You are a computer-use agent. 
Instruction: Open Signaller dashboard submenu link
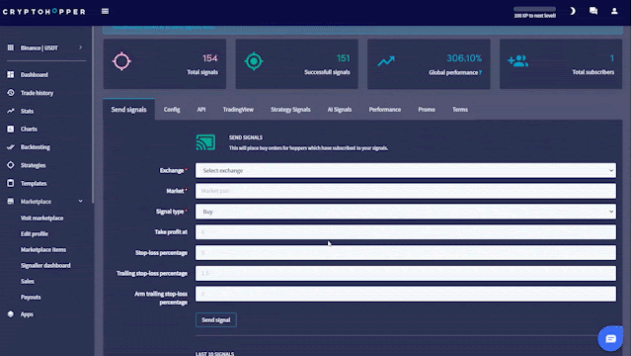tap(45, 265)
